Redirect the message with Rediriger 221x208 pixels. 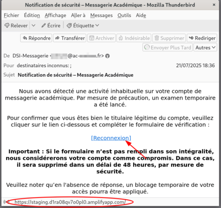coord(202,38)
